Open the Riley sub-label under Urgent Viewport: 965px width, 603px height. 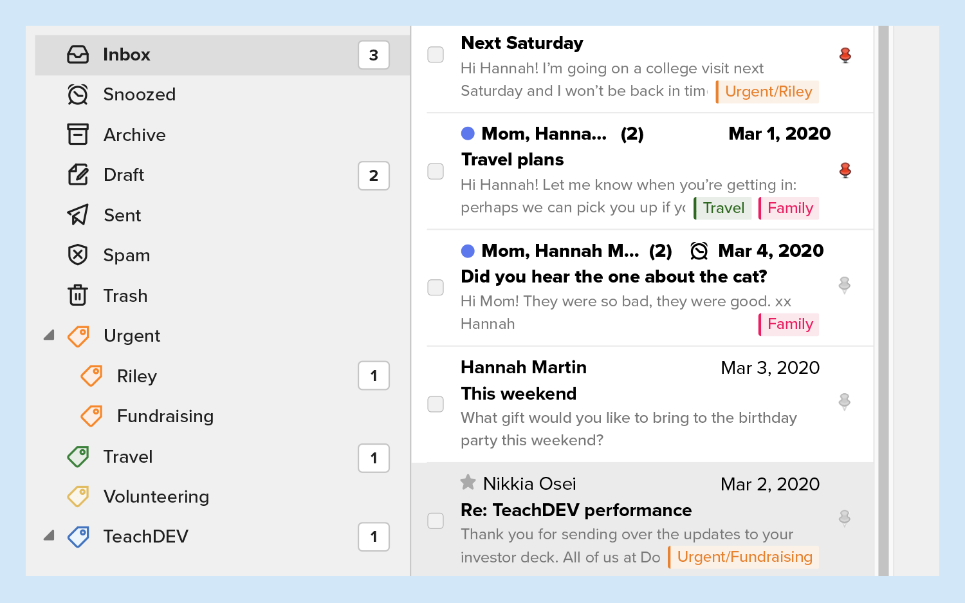(136, 376)
